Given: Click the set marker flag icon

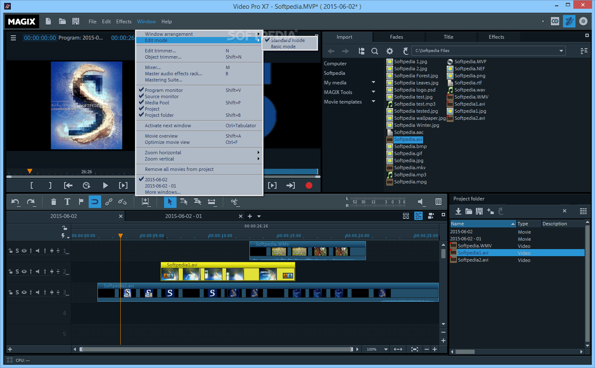Looking at the screenshot, I should click(81, 202).
